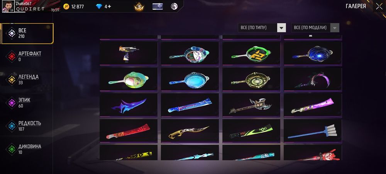
Task: Expand the Все (по модели) dropdown arrow
Action: coord(335,28)
